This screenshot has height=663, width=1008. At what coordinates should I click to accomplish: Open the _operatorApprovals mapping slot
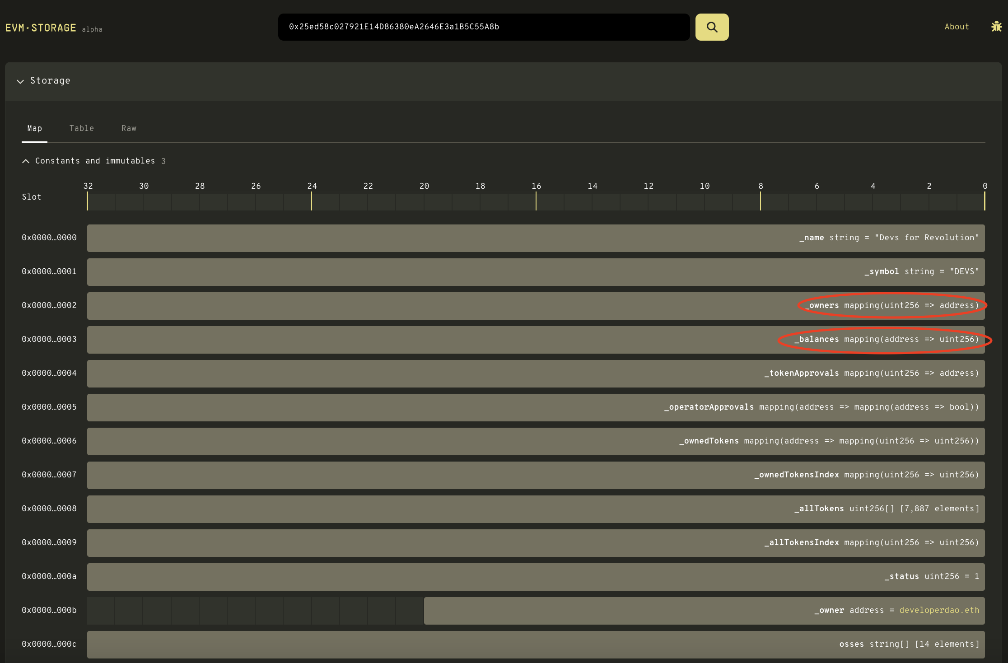(x=536, y=407)
